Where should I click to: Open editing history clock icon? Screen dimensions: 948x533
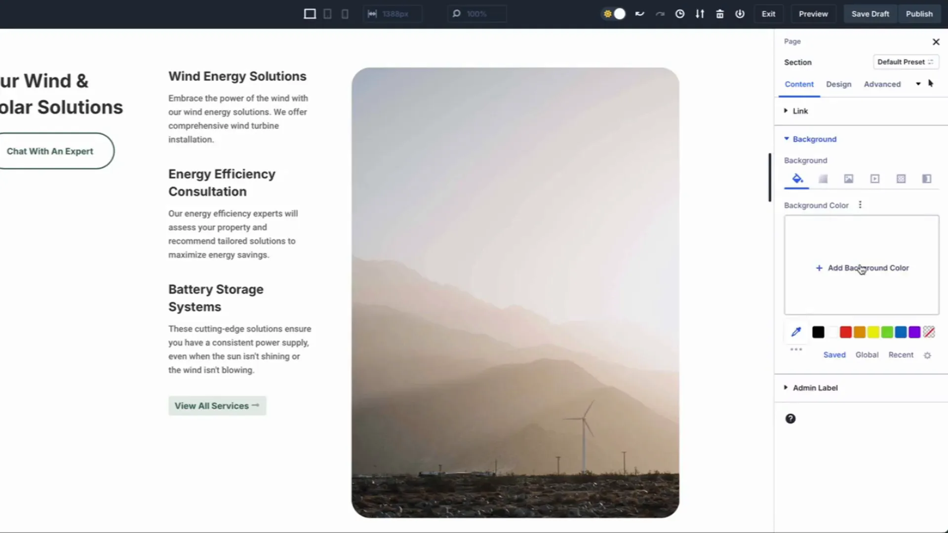click(x=680, y=14)
